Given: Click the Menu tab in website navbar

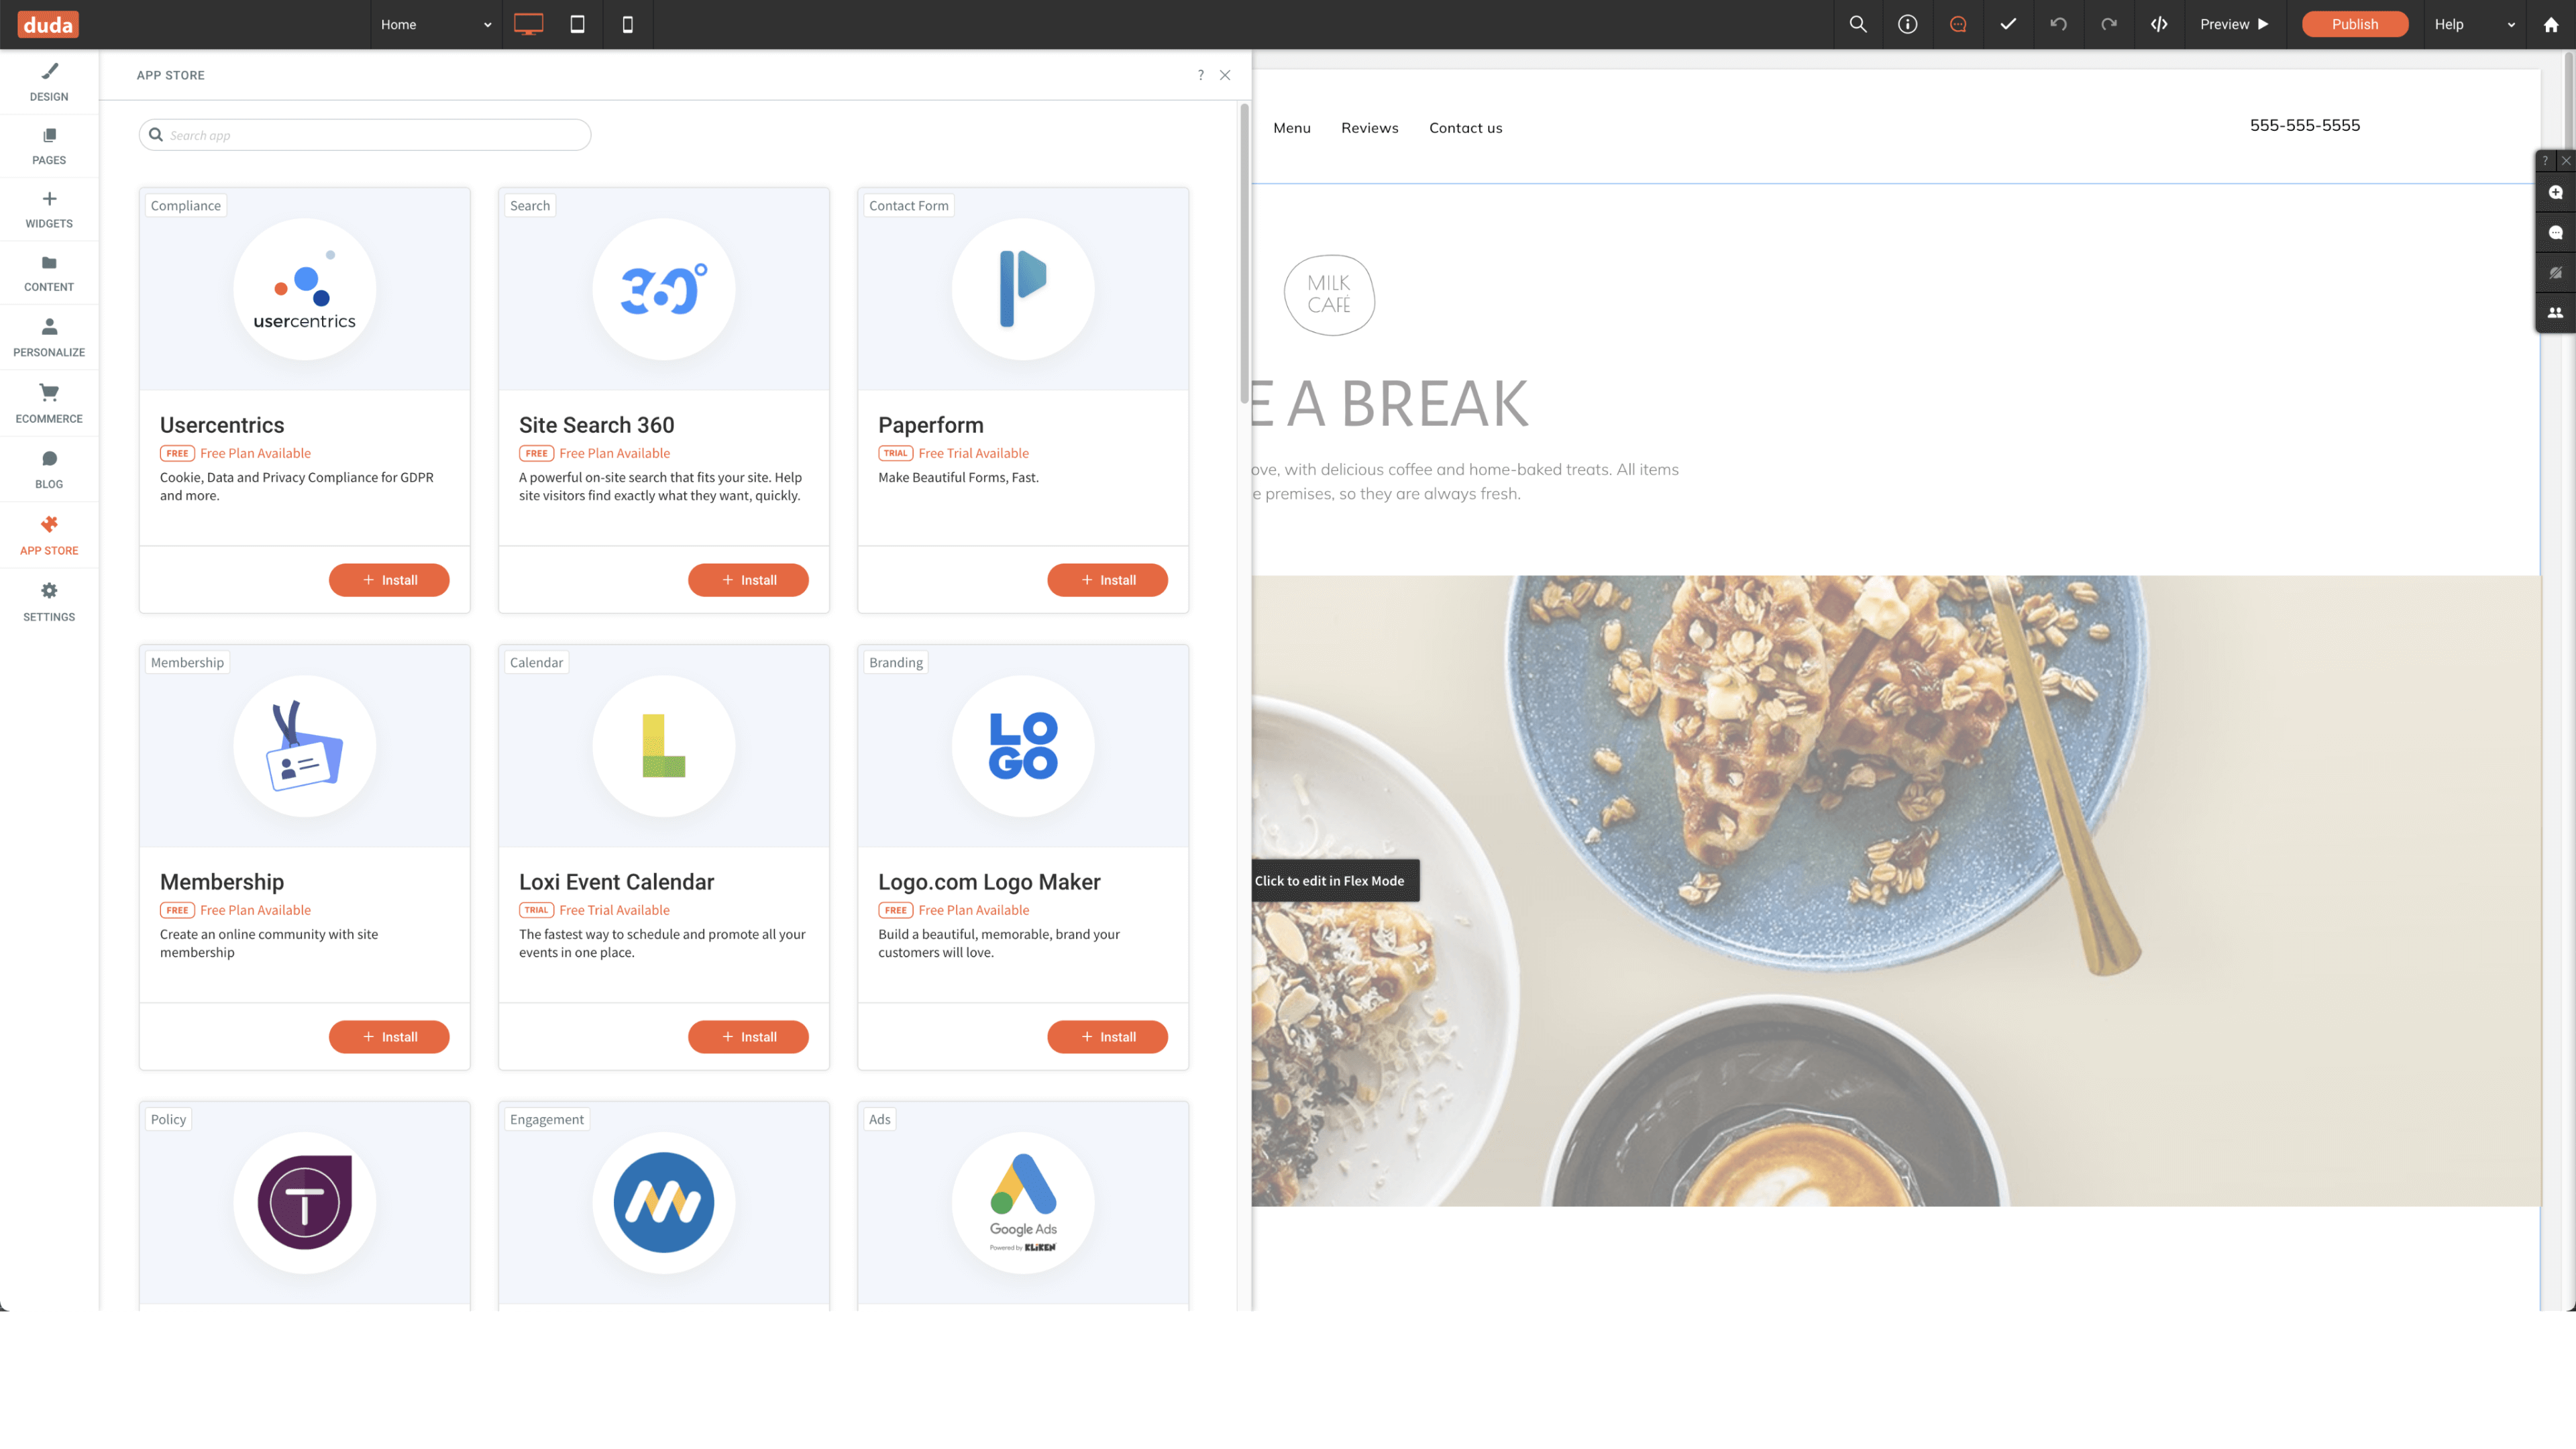Looking at the screenshot, I should click(1291, 125).
